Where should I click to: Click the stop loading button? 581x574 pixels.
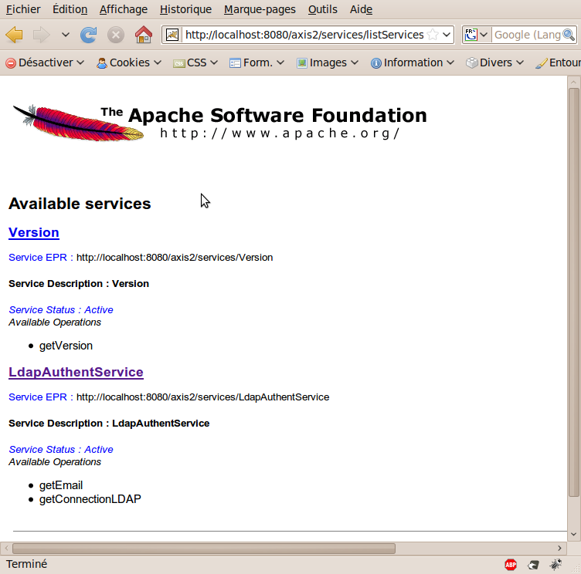point(116,35)
